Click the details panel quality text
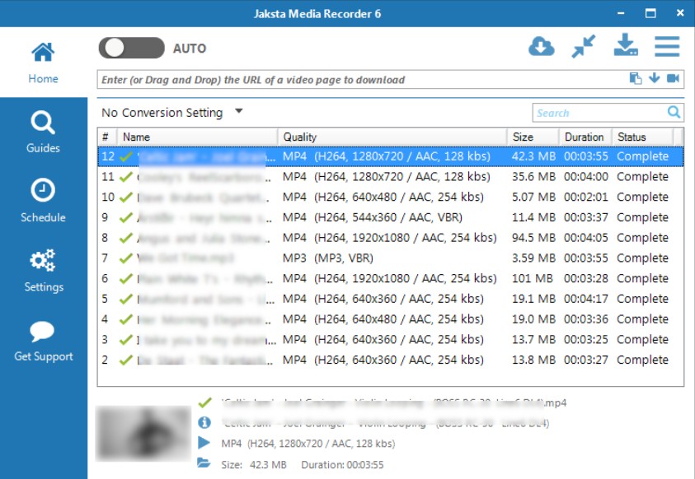 [308, 444]
